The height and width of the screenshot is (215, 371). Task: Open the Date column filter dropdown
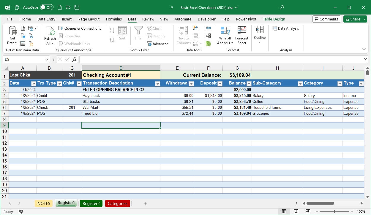pyautogui.click(x=34, y=84)
